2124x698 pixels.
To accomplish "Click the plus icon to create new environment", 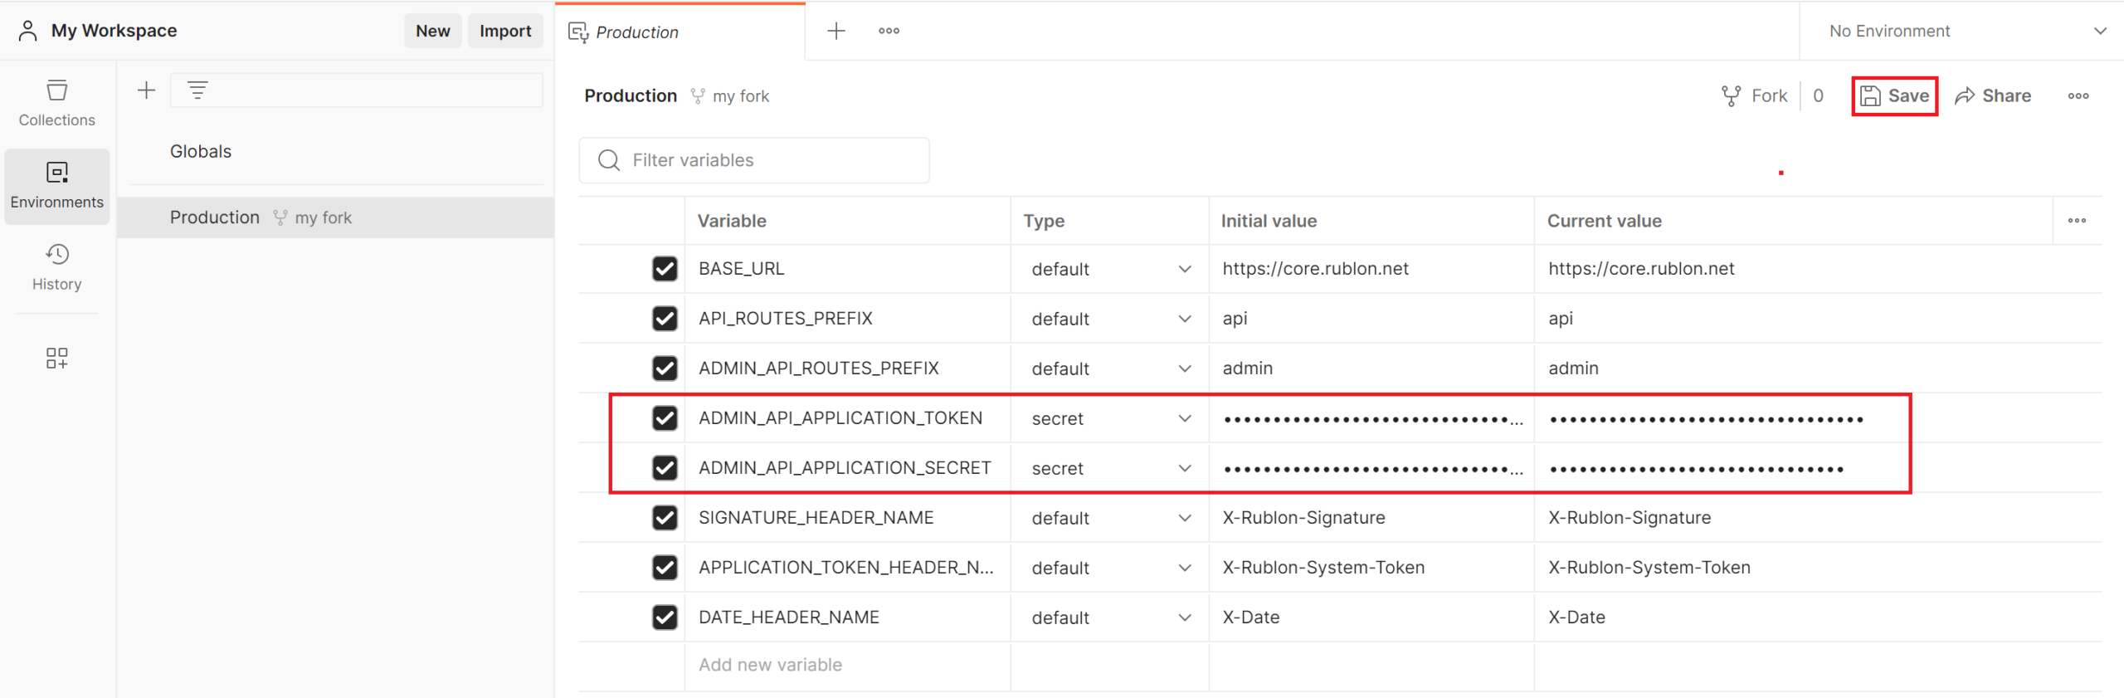I will (146, 90).
